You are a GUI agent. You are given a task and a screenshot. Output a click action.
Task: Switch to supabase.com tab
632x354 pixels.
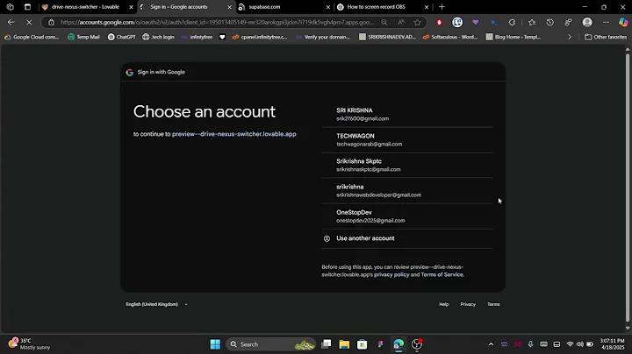pos(284,7)
